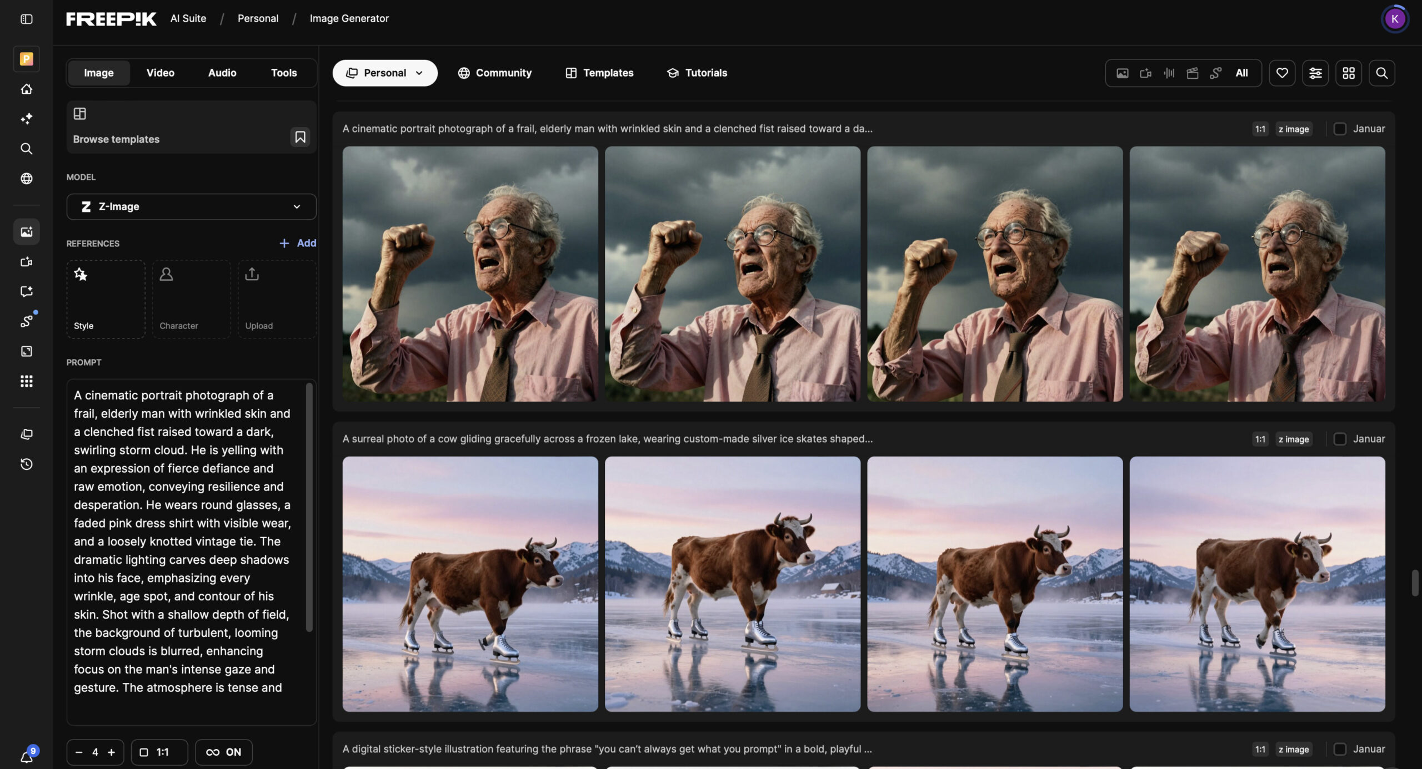Open the Personal workspace dropdown

(x=384, y=73)
